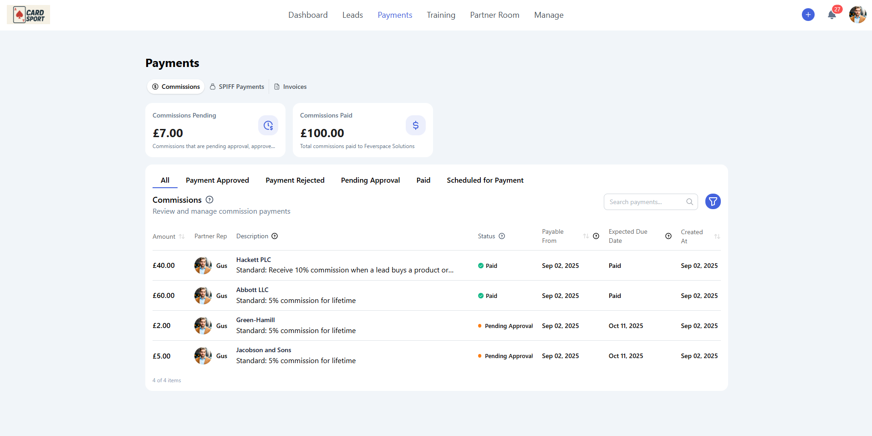Open the notifications bell

pyautogui.click(x=832, y=15)
